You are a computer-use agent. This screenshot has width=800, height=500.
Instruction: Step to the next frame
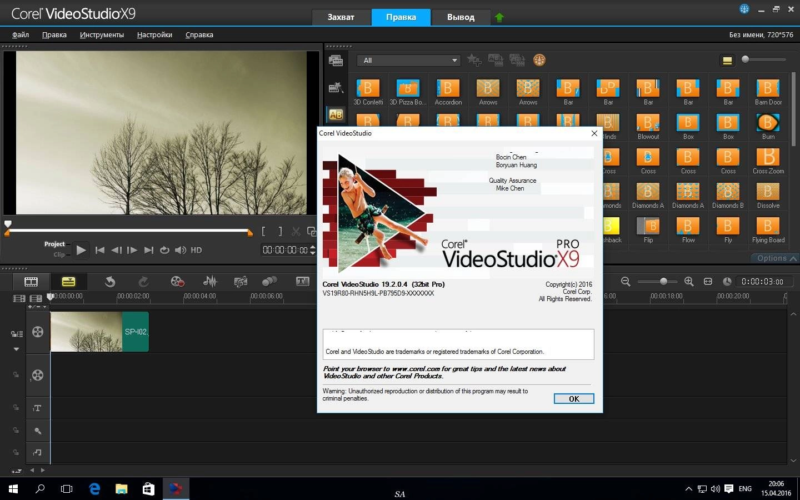132,250
